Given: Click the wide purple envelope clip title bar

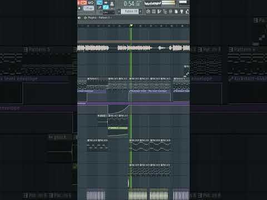Looking at the screenshot, I should pyautogui.click(x=133, y=103).
